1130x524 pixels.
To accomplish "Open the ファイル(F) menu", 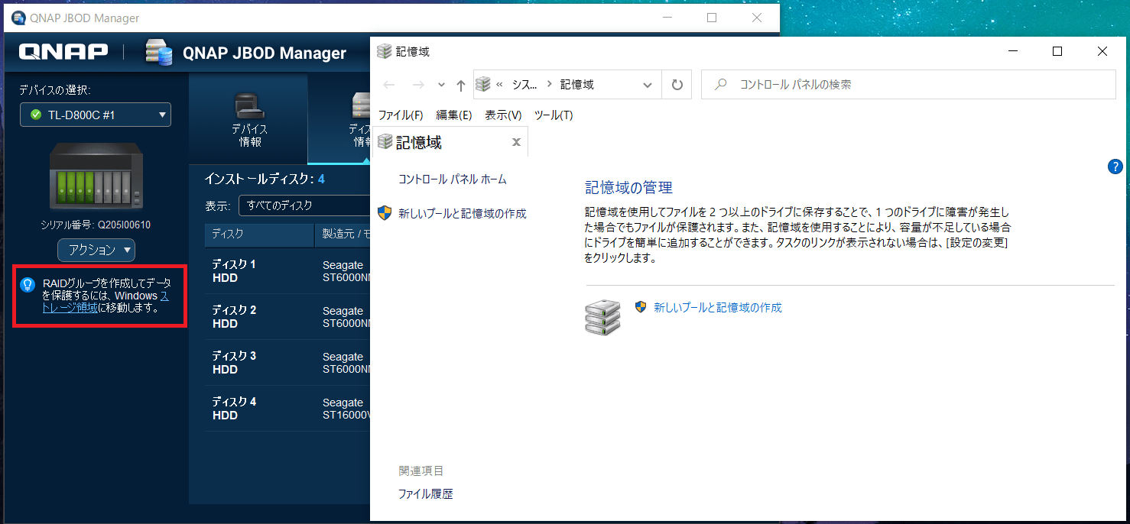I will click(401, 115).
